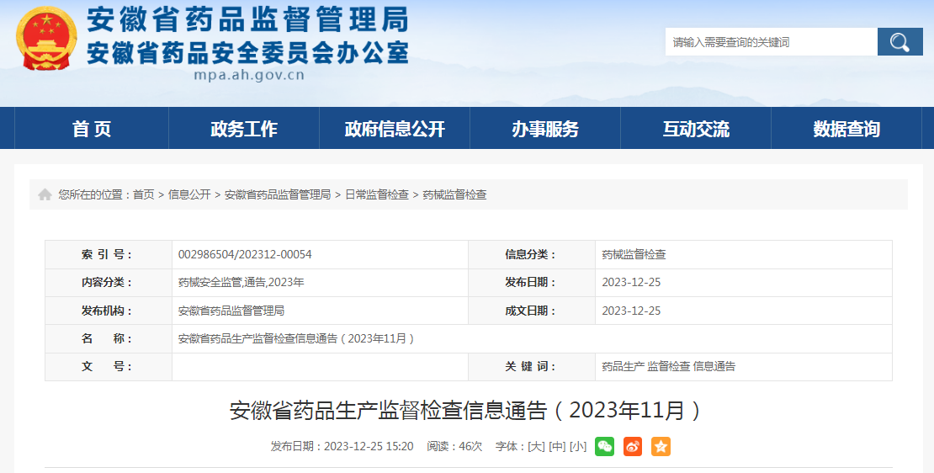Share article via WeChat icon
The width and height of the screenshot is (934, 473).
coord(604,446)
